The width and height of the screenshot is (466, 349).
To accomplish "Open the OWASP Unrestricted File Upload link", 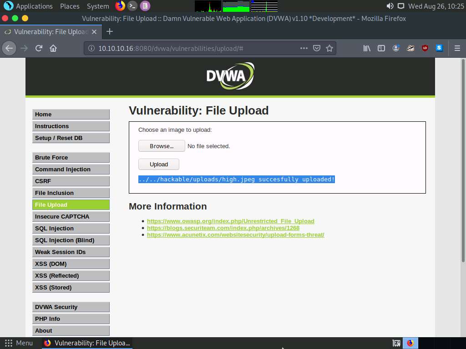I will click(x=230, y=221).
